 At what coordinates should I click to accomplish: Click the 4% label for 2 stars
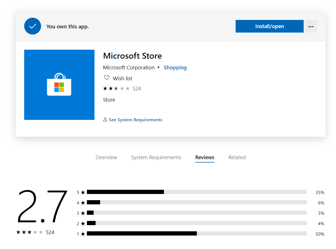(x=321, y=223)
